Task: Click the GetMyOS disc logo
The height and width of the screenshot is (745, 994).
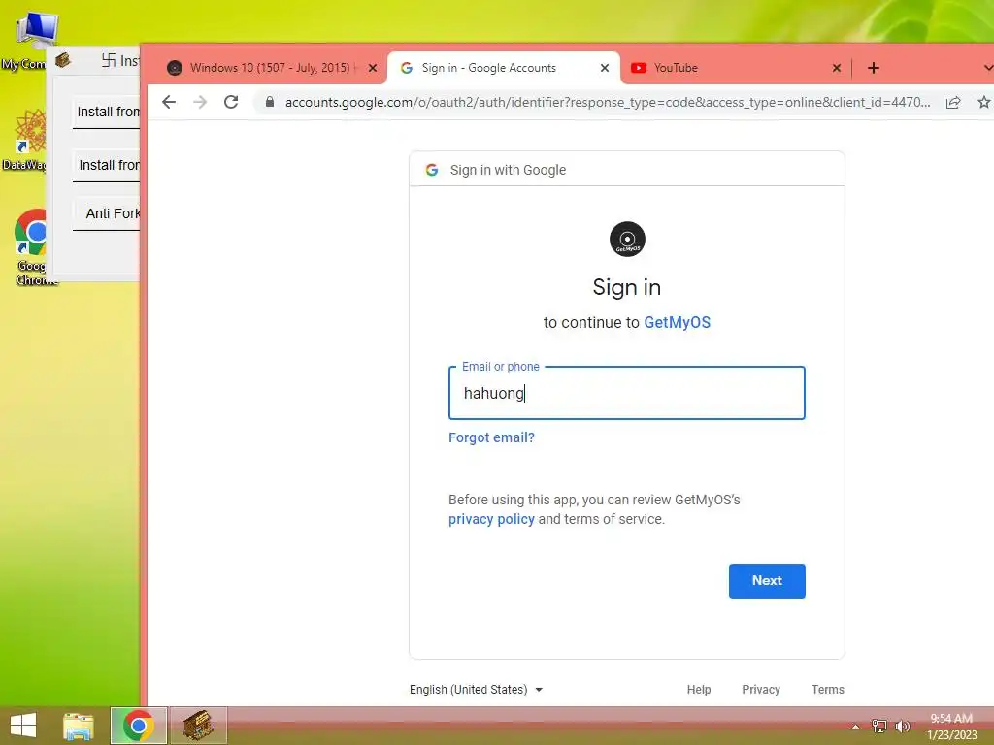Action: click(x=627, y=239)
